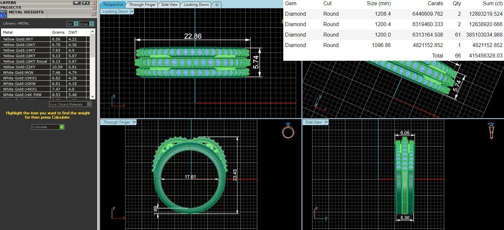
Task: Open the Through Finger viewport dropdown
Action: (x=135, y=122)
